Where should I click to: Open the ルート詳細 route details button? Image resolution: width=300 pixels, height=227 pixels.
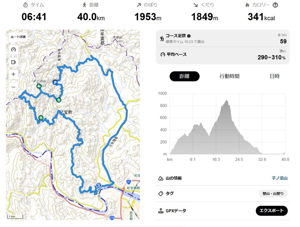18,37
